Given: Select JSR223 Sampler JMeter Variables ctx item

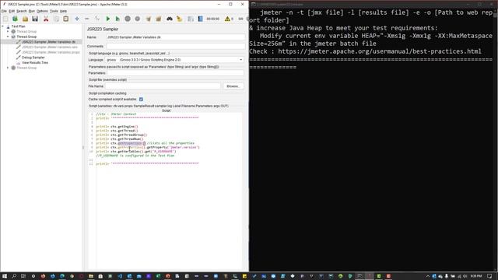Looking at the screenshot, I should coord(48,42).
